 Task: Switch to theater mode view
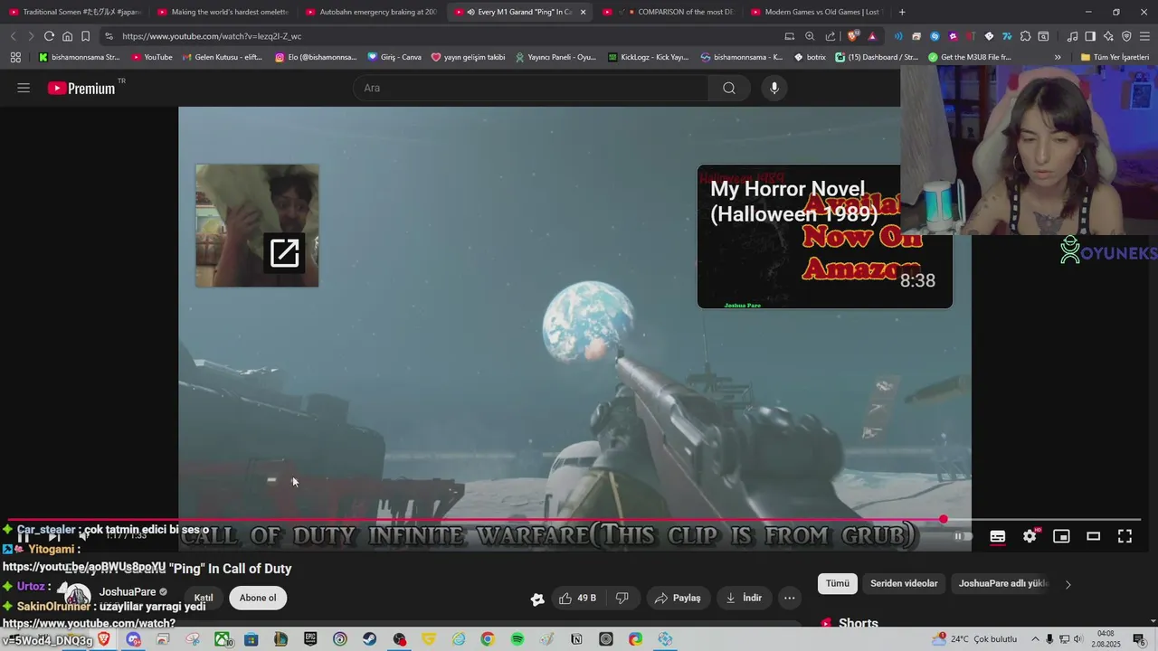click(1093, 536)
